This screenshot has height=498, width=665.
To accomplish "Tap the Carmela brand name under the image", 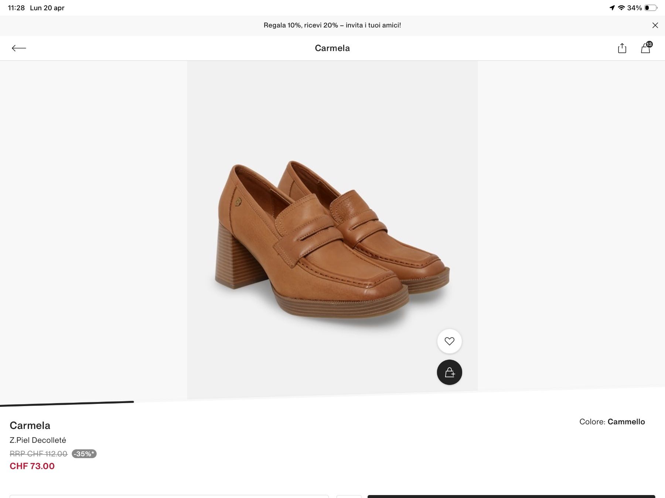I will [x=30, y=425].
